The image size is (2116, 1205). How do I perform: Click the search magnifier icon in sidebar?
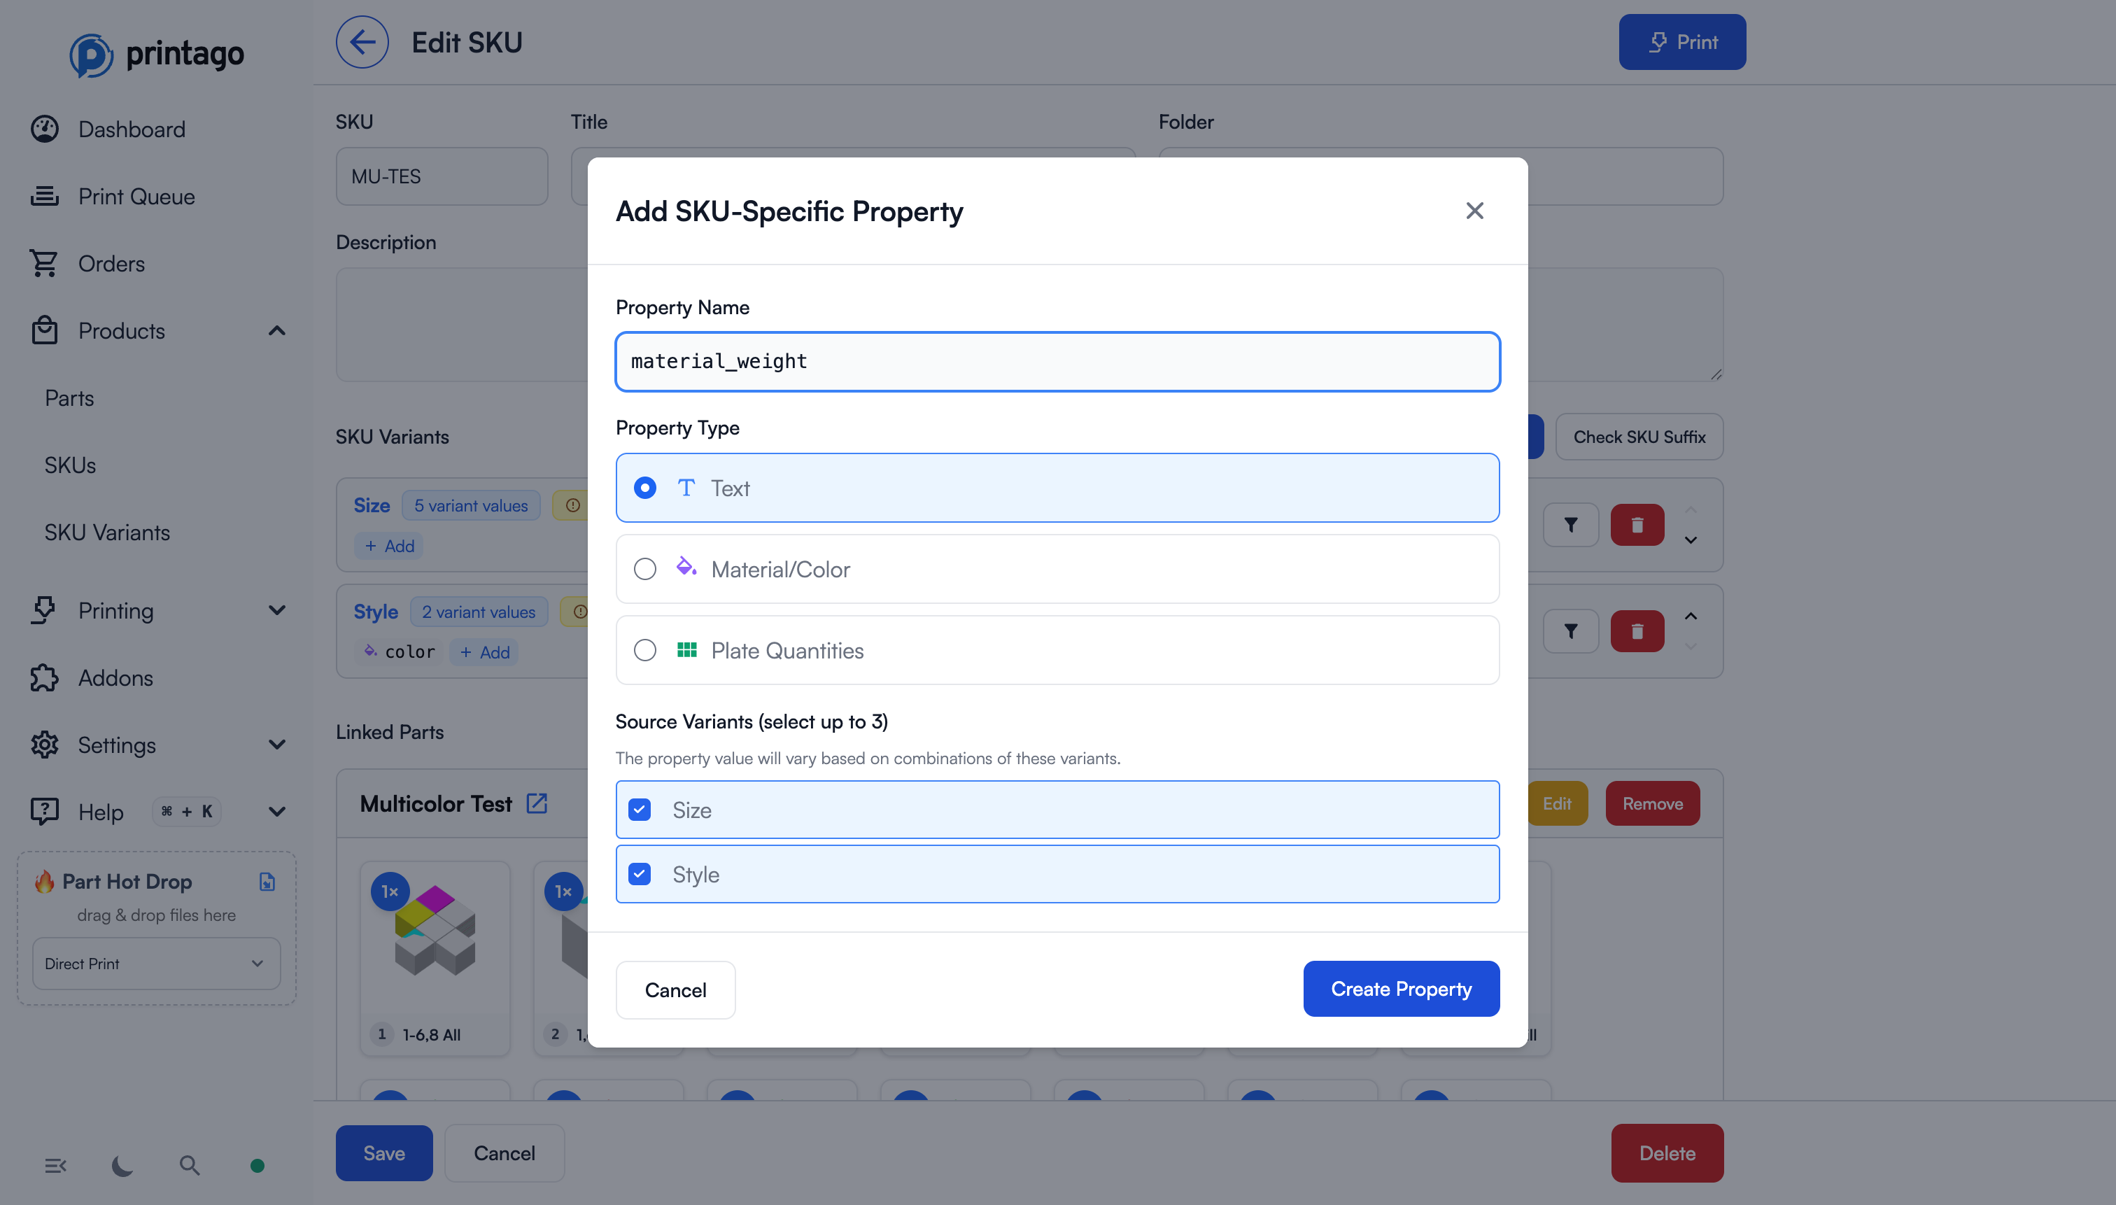[190, 1165]
